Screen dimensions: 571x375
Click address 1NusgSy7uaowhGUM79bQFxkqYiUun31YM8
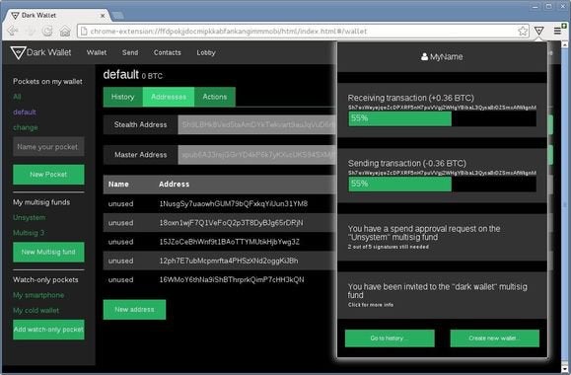coord(234,203)
